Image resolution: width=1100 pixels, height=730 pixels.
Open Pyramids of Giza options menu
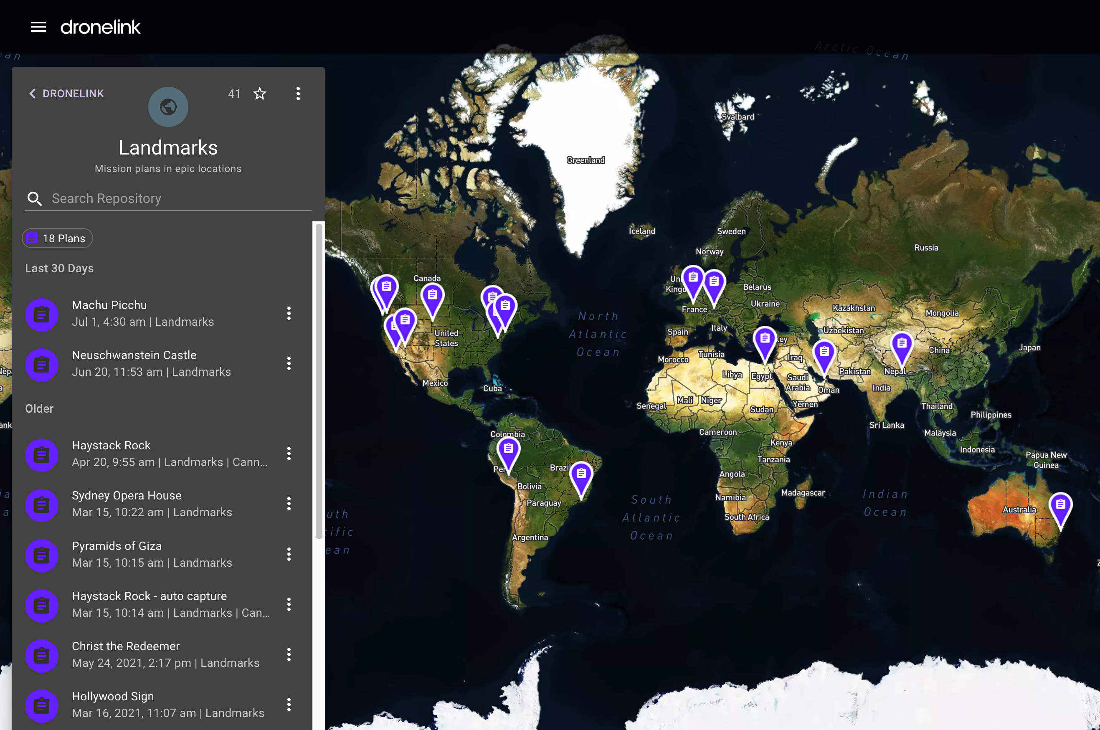(289, 554)
